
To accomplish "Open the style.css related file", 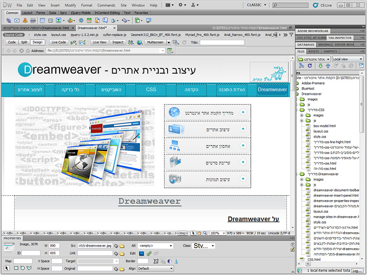I will 40,35.
